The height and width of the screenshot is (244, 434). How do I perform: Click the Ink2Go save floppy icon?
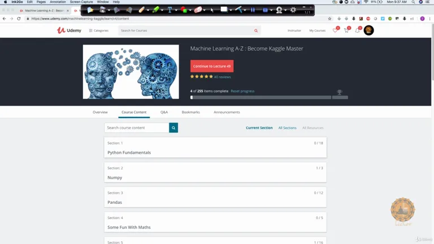pos(102,10)
